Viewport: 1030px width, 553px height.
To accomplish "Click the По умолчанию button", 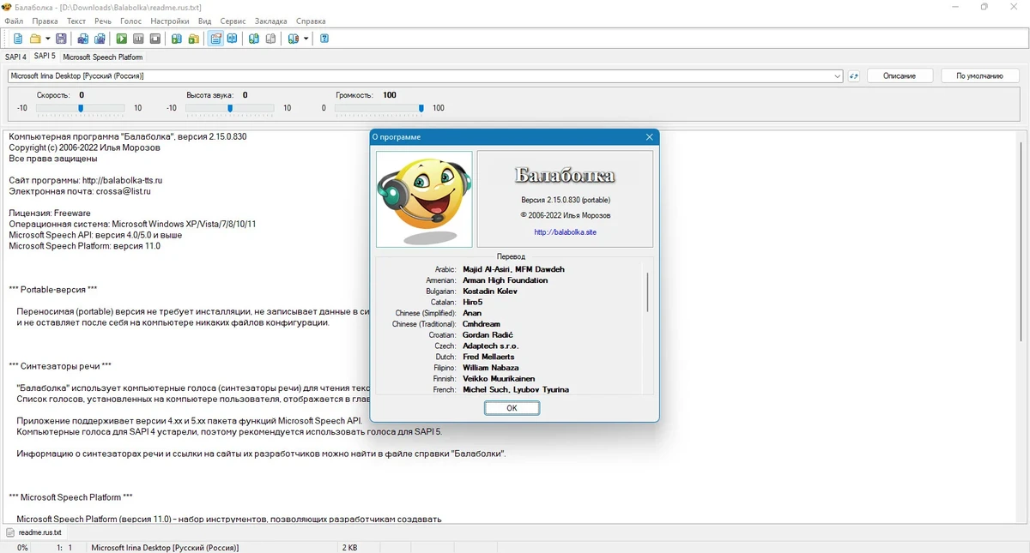I will 979,76.
